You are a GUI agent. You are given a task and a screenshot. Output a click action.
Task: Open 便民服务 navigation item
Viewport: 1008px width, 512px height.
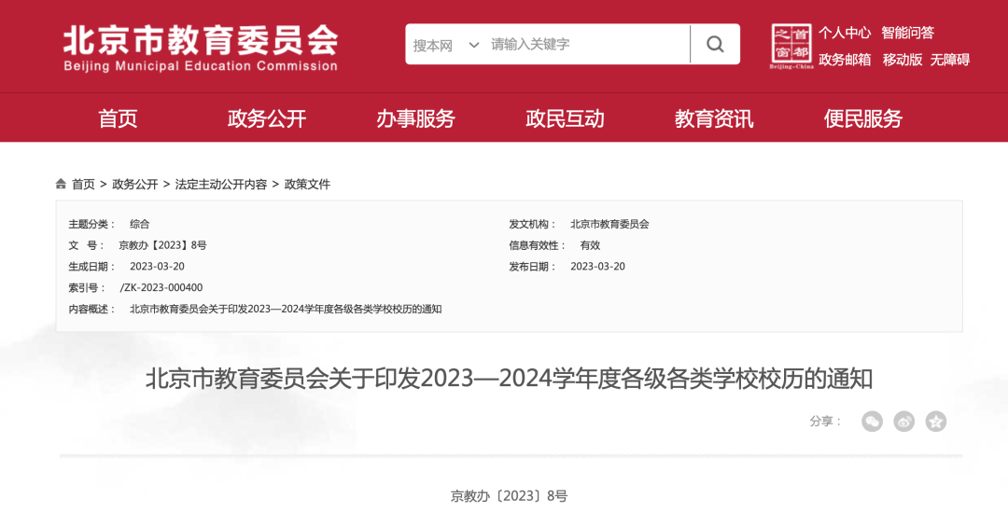coord(863,118)
